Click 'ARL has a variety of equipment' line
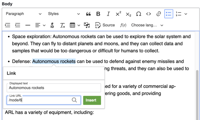The image size is (202, 120). point(49,112)
